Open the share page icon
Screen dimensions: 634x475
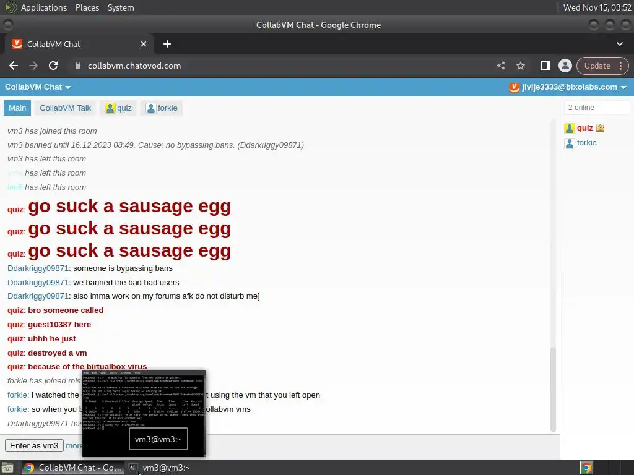tap(500, 66)
